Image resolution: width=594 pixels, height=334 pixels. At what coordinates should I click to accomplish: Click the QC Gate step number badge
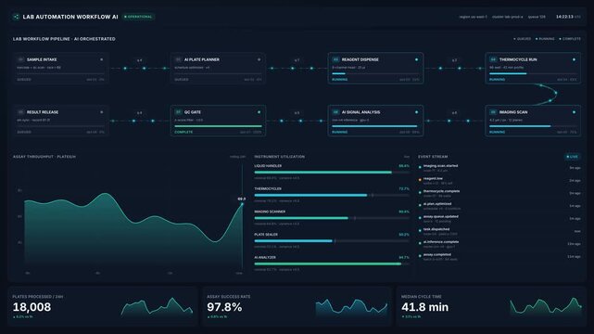[x=178, y=112]
